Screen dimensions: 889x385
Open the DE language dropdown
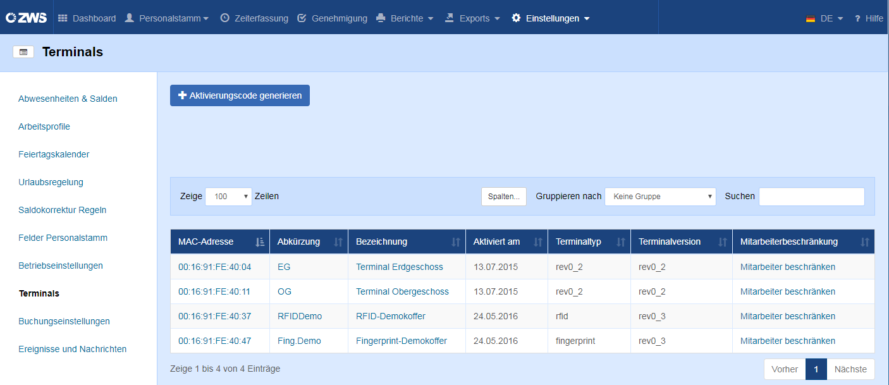(x=825, y=18)
